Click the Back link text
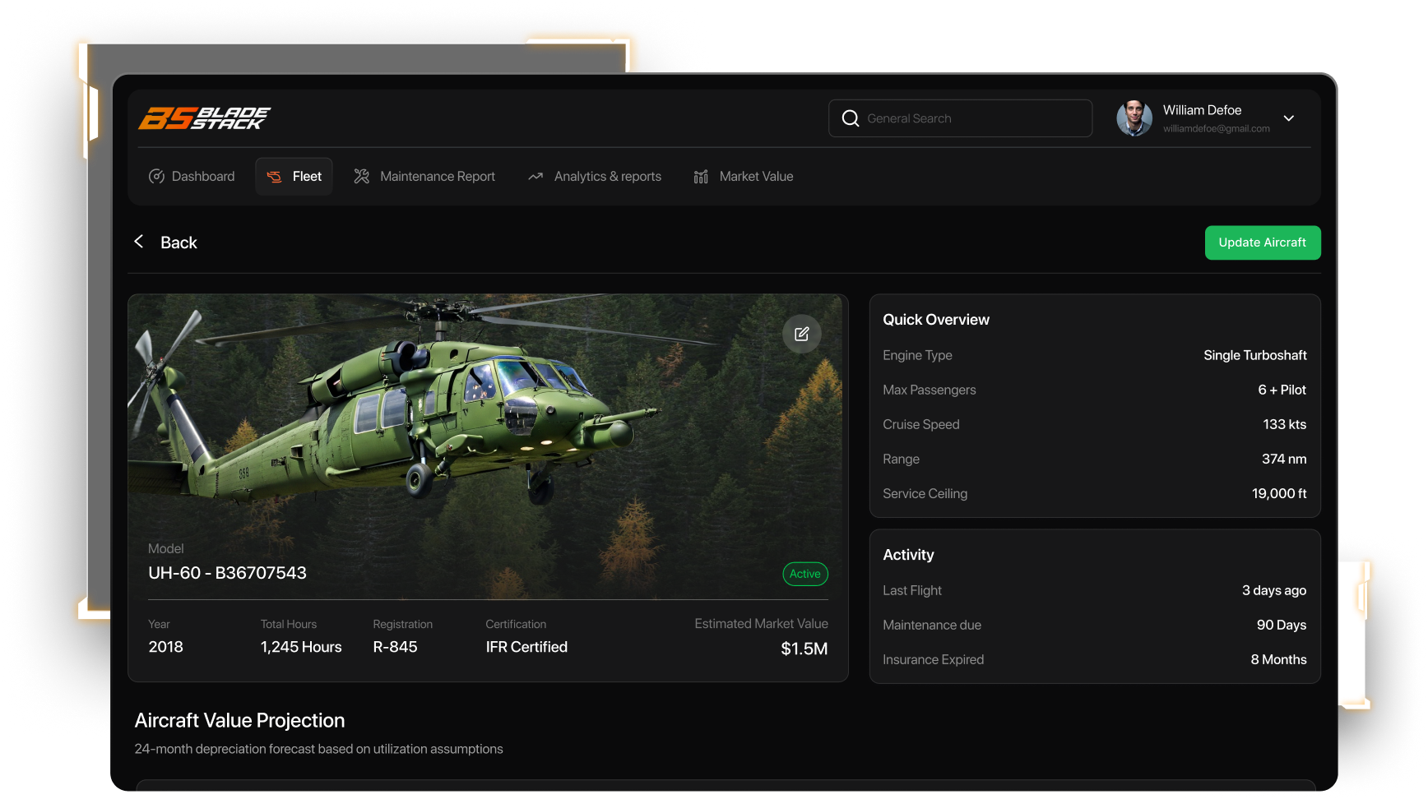This screenshot has width=1428, height=799. point(178,242)
